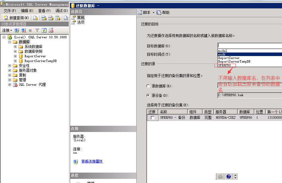Expand the ReportServerTempDB database node

pyautogui.click(x=15, y=61)
